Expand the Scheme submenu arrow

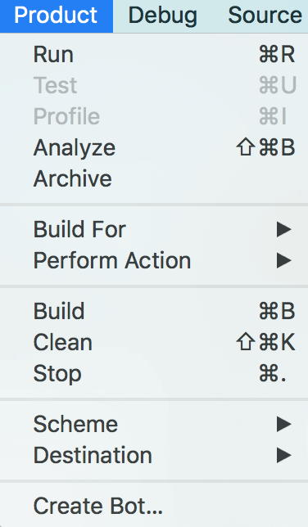(x=283, y=424)
